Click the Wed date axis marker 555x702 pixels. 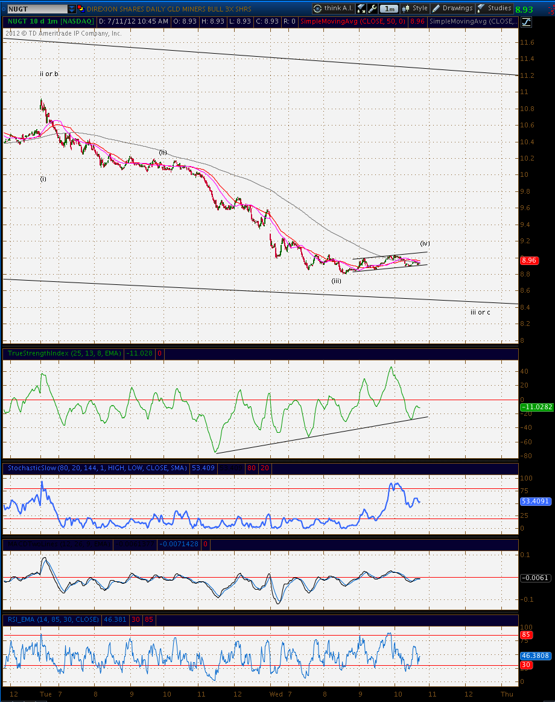pyautogui.click(x=276, y=694)
